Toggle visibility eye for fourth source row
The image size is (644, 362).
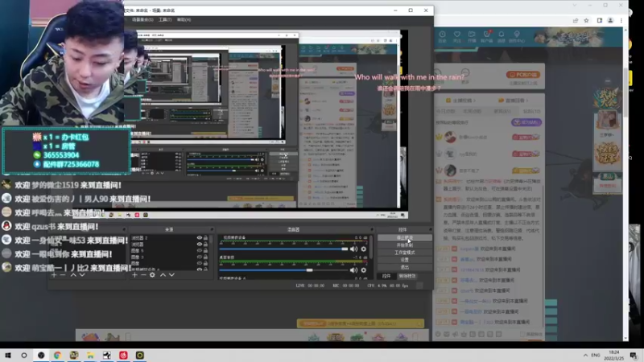click(x=200, y=257)
